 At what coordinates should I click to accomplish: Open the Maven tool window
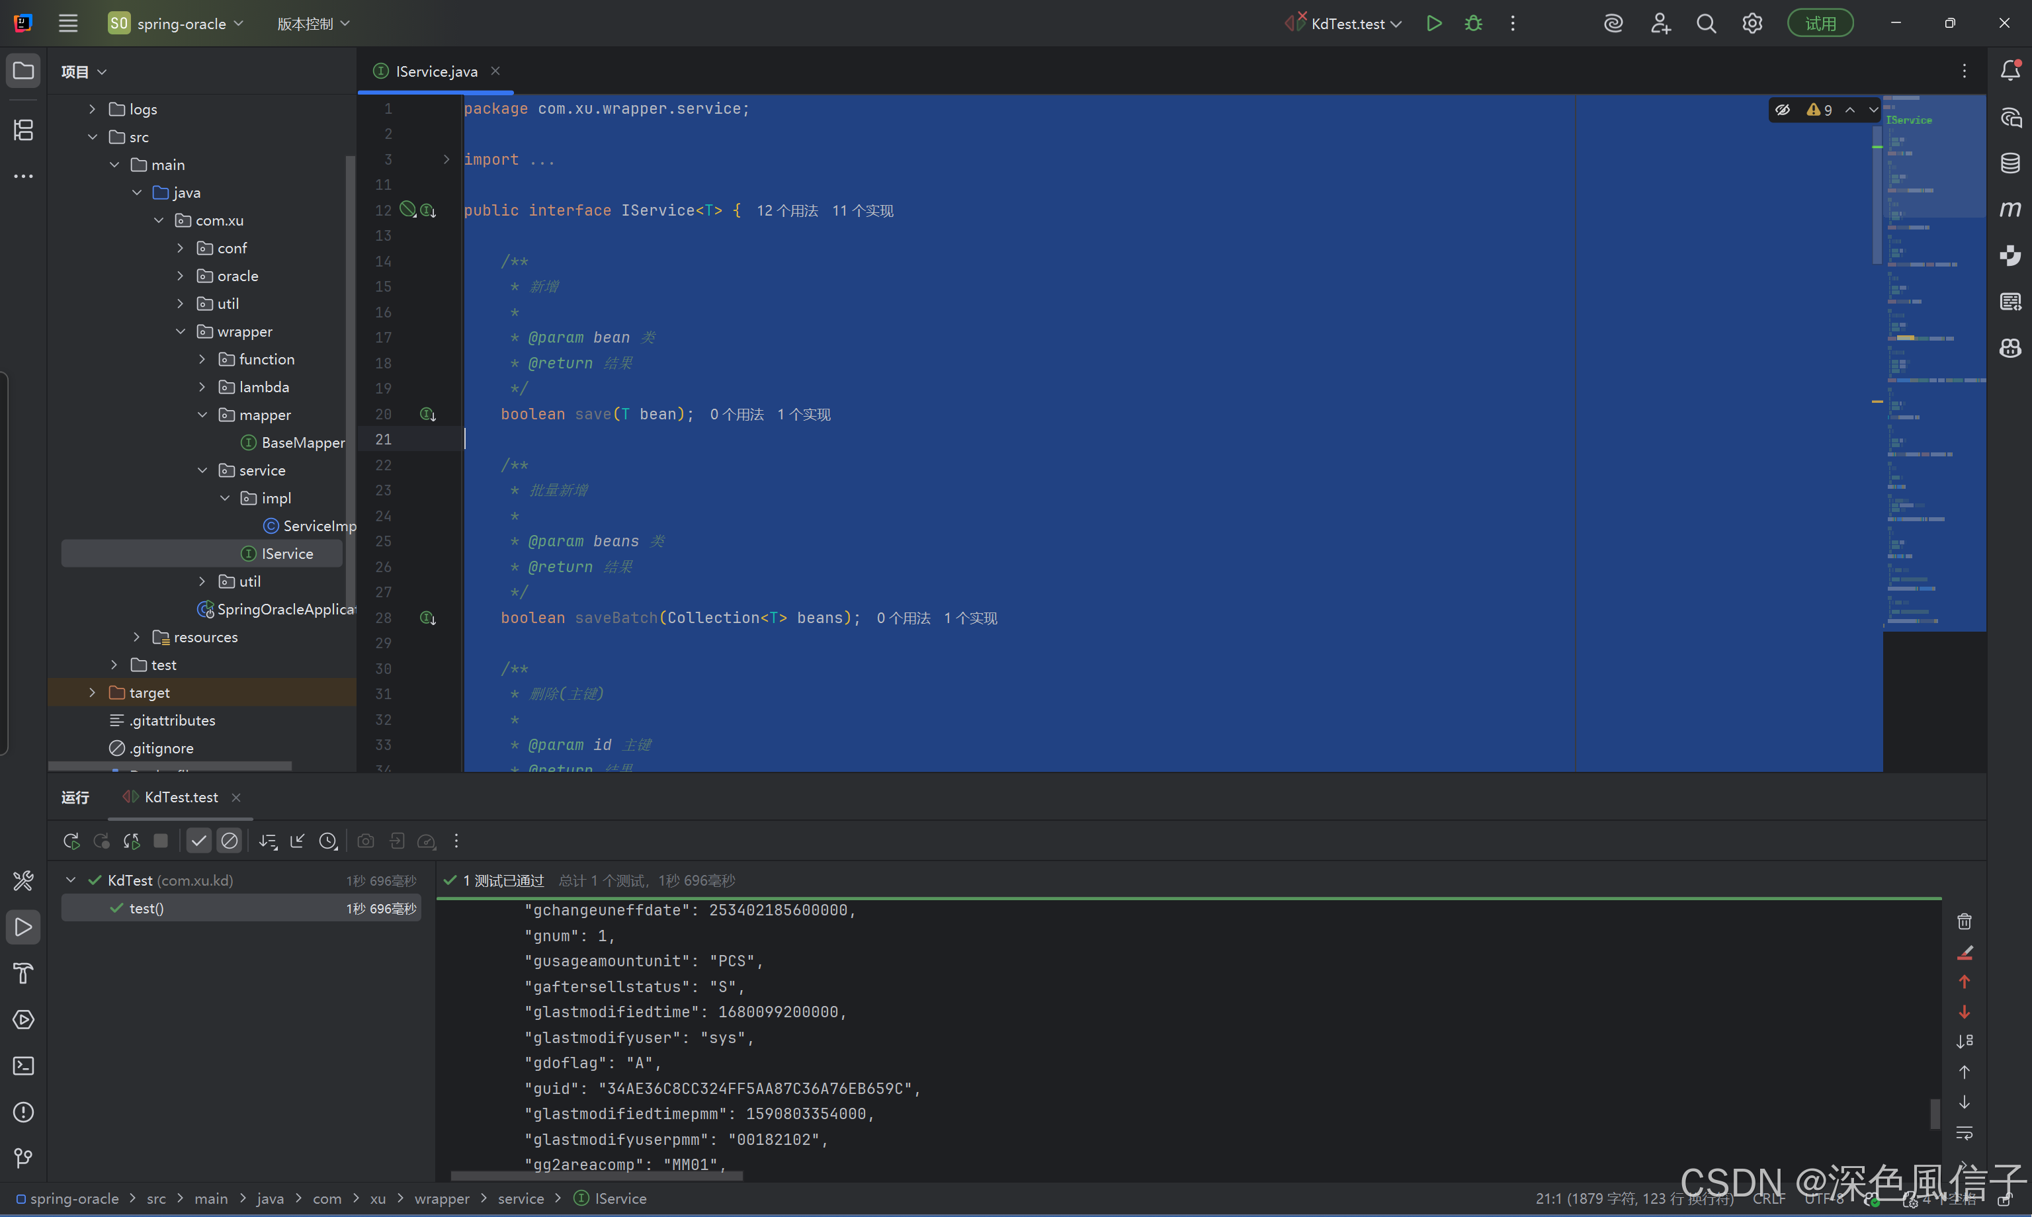(2010, 208)
